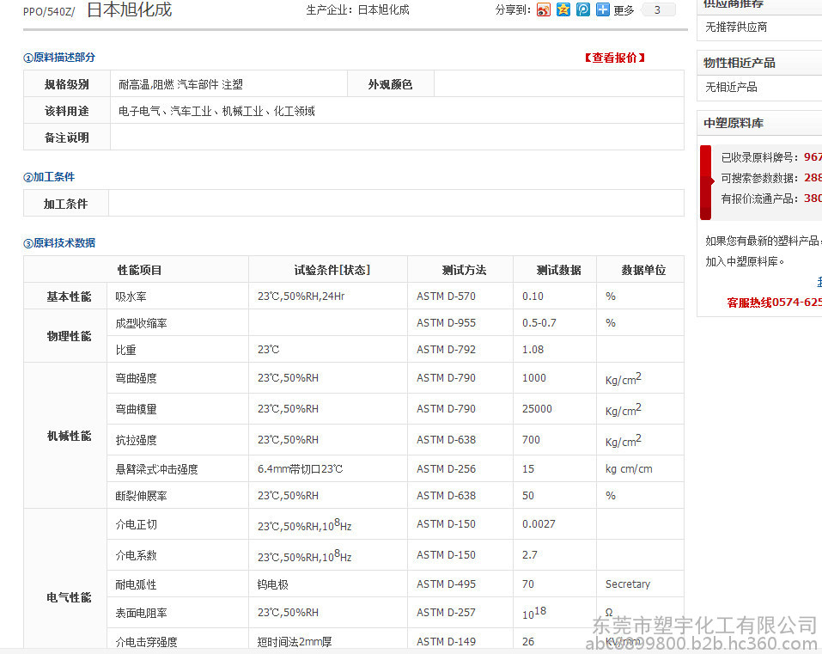Click the 弯曲强度 row label

(x=137, y=378)
